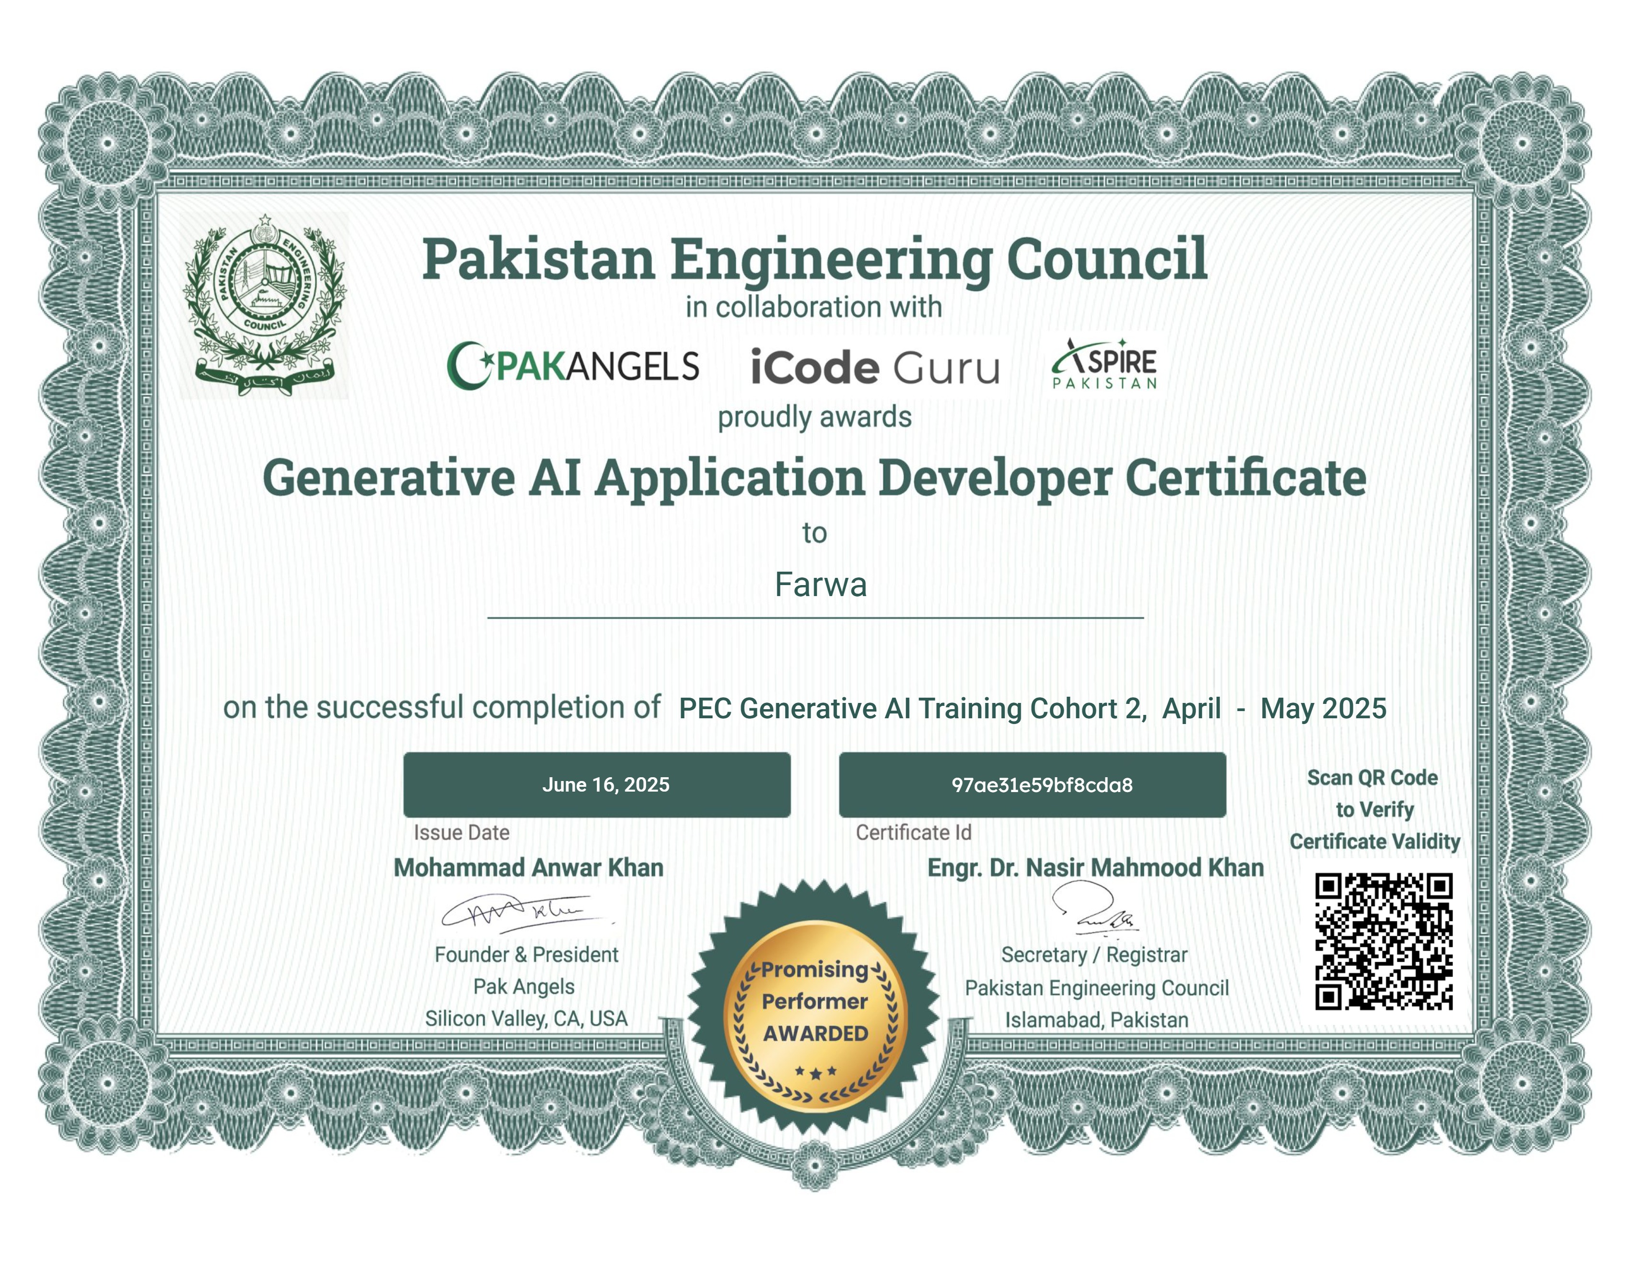Click the Pakistan Engineering Council emblem logo
This screenshot has width=1638, height=1265.
point(265,304)
